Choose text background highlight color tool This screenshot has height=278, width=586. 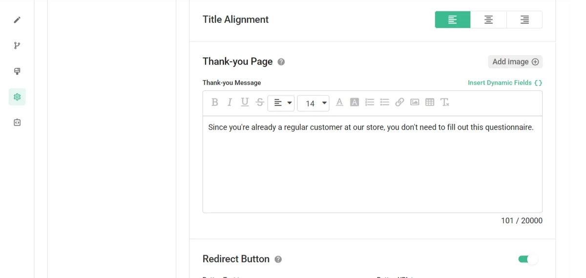(355, 102)
